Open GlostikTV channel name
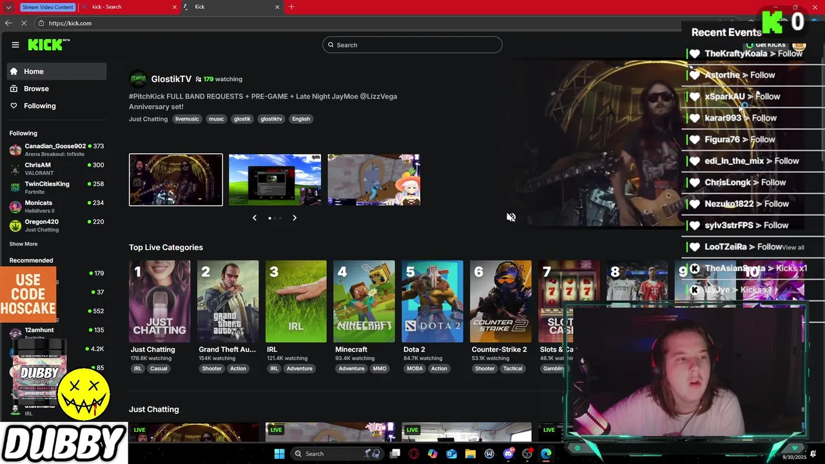 (171, 79)
